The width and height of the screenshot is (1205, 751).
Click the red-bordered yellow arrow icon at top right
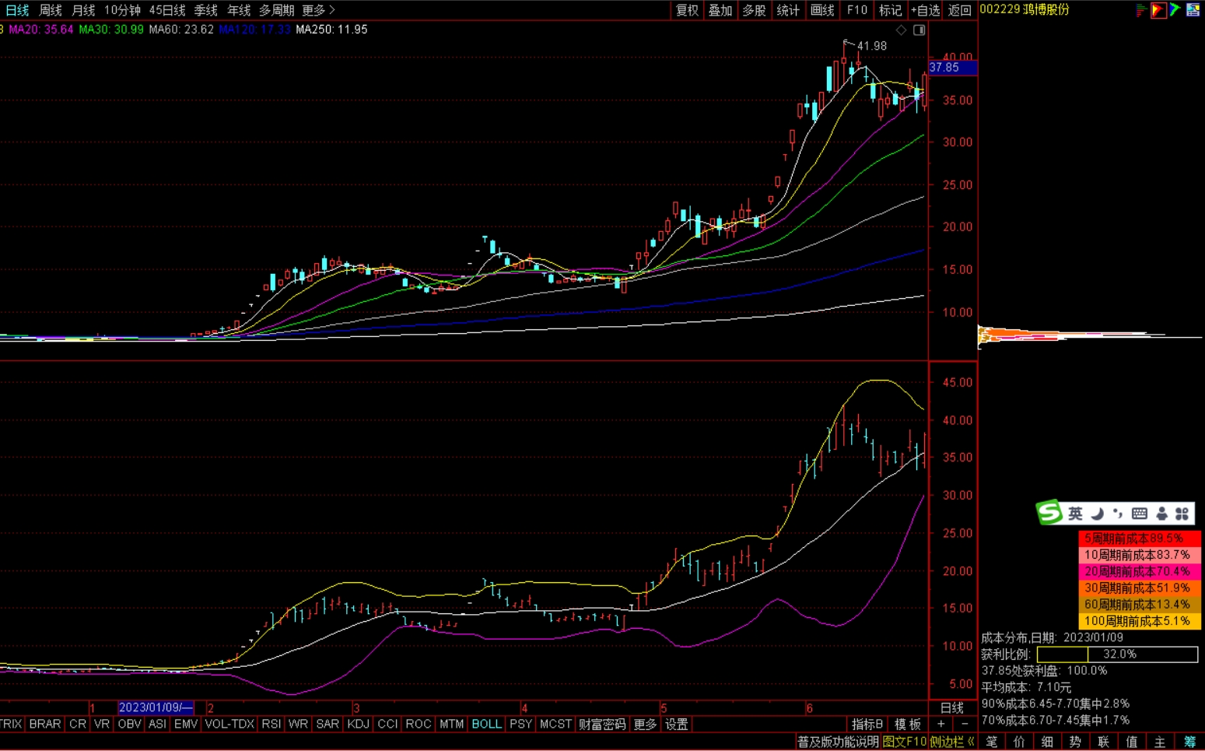(x=1158, y=10)
